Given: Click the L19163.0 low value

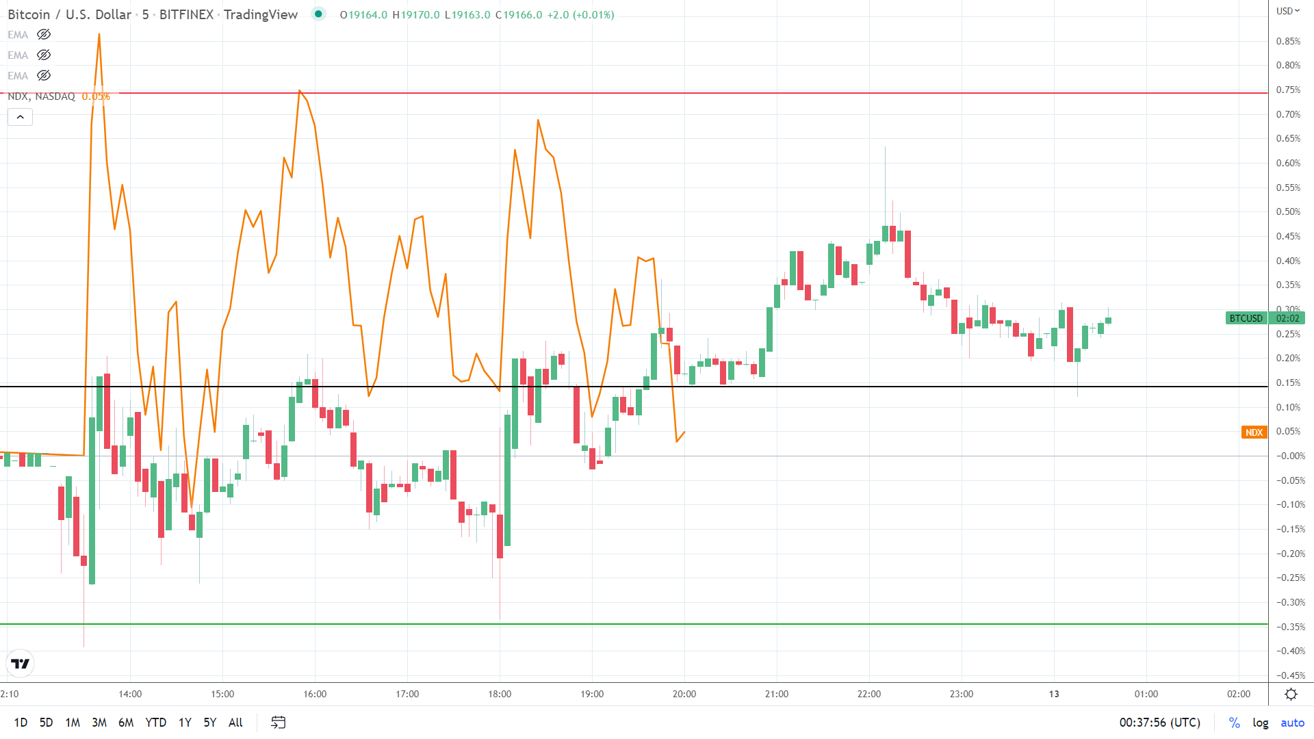Looking at the screenshot, I should 467,14.
